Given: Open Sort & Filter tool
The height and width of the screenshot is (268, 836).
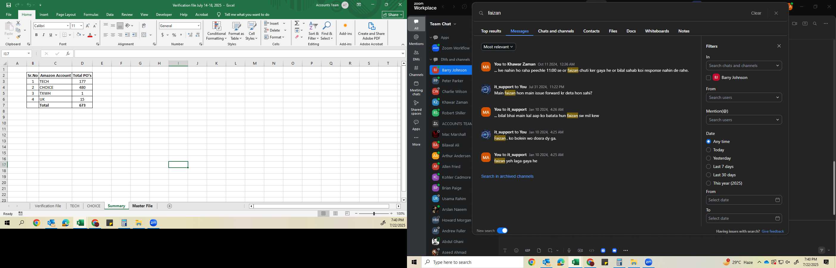Looking at the screenshot, I should [313, 31].
